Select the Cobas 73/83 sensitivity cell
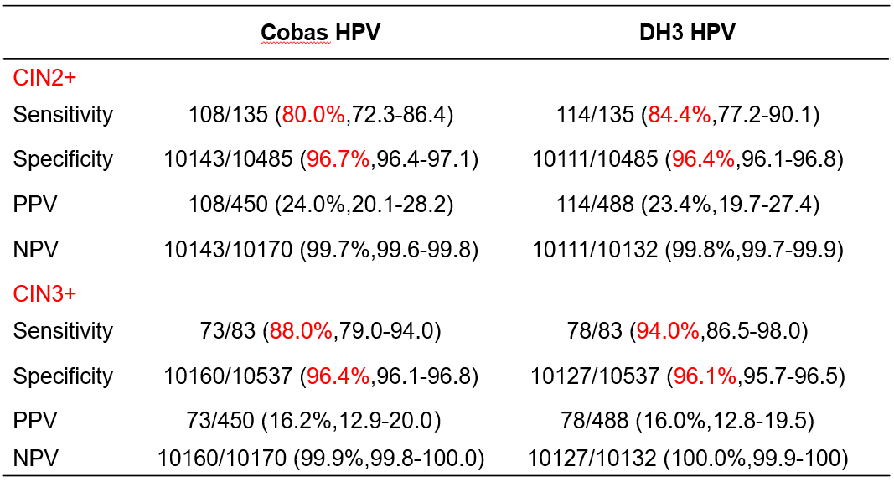 [321, 331]
